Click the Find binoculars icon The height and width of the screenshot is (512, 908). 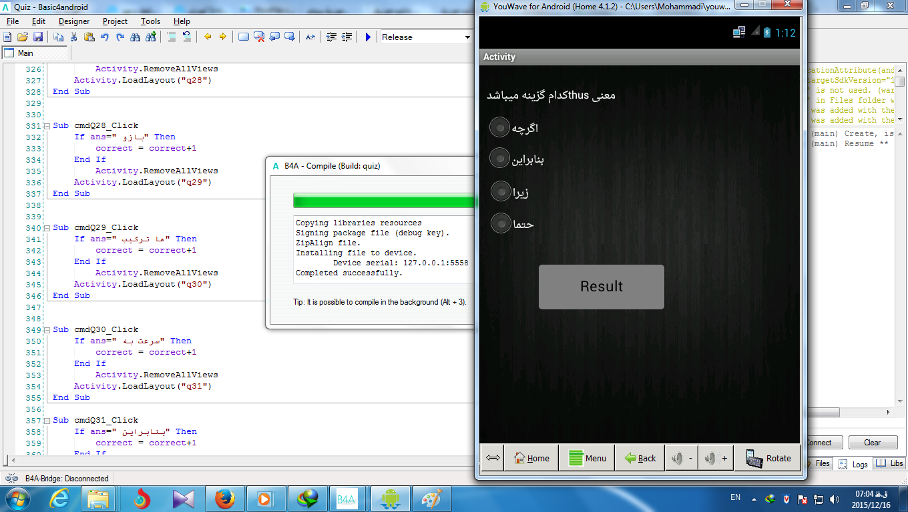(135, 37)
